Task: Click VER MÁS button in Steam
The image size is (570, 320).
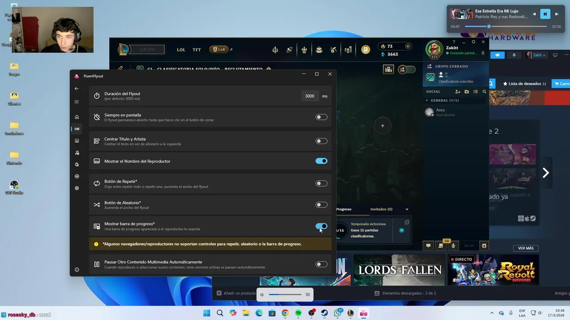Action: tap(526, 248)
